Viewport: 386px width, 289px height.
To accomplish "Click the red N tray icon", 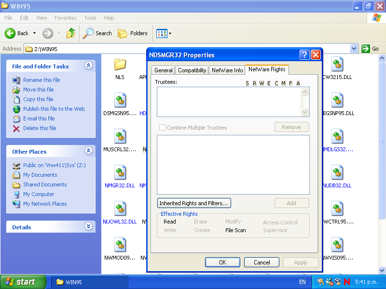I will [347, 282].
